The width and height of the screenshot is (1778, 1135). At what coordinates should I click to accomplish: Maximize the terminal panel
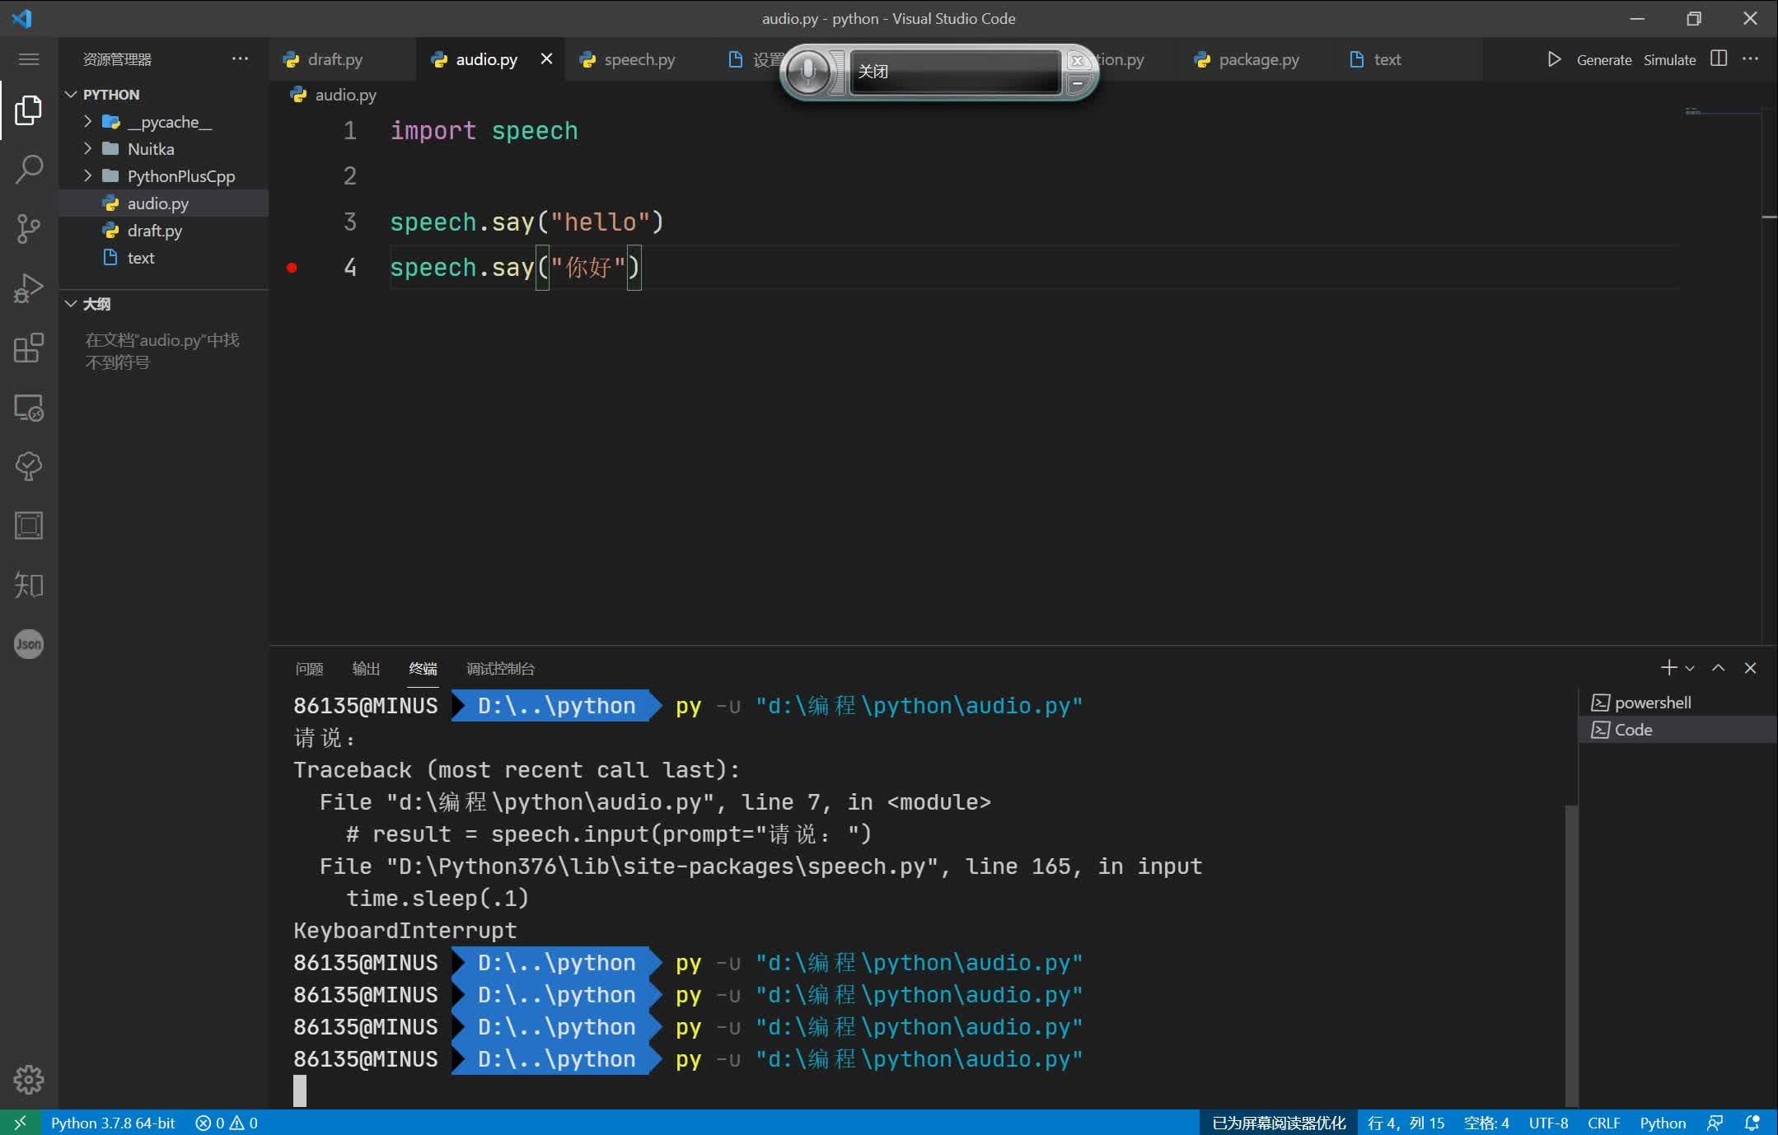[x=1717, y=668]
